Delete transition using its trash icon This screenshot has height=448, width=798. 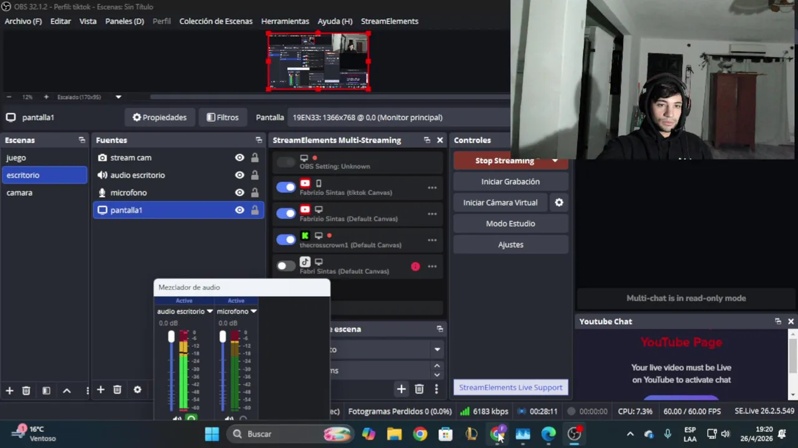click(x=419, y=389)
